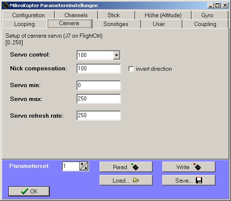
Task: Focus the Servo refresh rate field
Action: coord(99,116)
